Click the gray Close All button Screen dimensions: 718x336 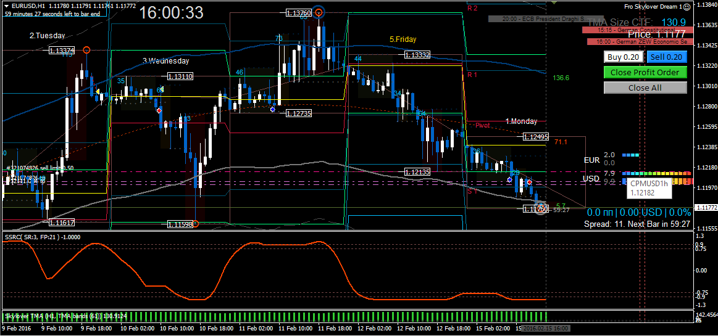click(645, 88)
